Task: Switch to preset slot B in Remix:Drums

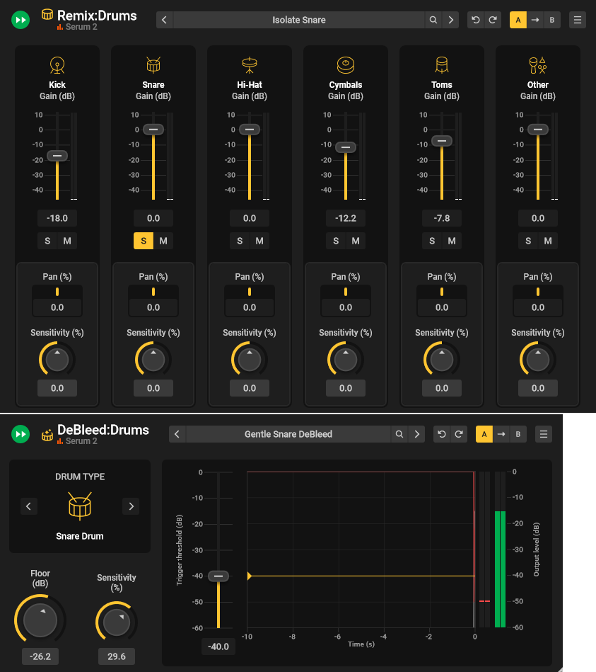Action: (551, 19)
